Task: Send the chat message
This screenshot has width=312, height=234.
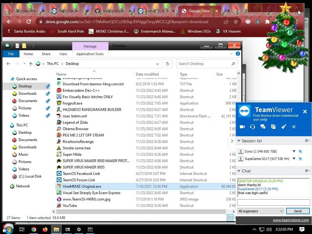Action: tap(298, 211)
